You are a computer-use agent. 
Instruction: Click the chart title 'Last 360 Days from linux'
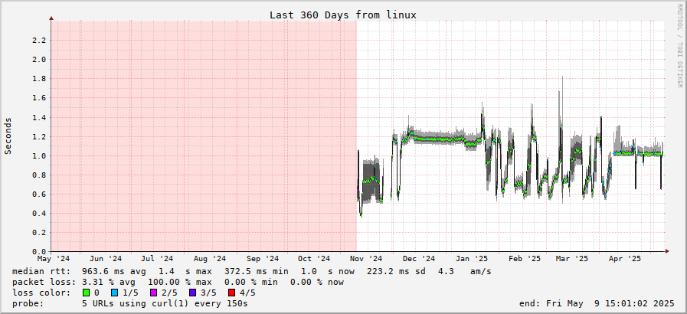[342, 15]
